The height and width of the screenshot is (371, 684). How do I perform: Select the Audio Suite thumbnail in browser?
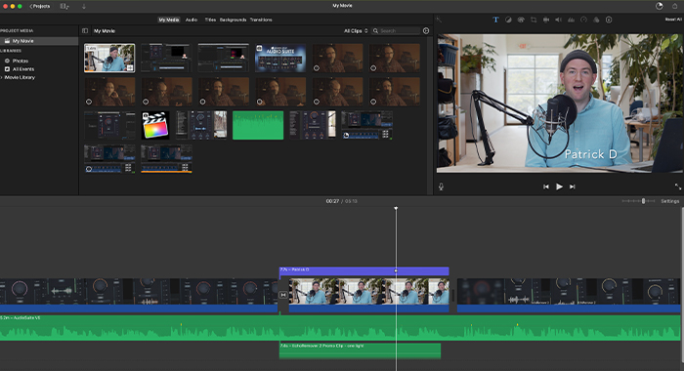(280, 58)
